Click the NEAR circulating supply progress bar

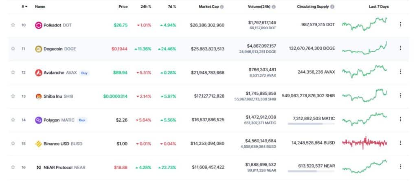[x=311, y=171]
